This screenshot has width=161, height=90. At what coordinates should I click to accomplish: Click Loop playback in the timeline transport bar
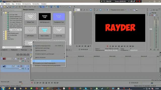35,83
